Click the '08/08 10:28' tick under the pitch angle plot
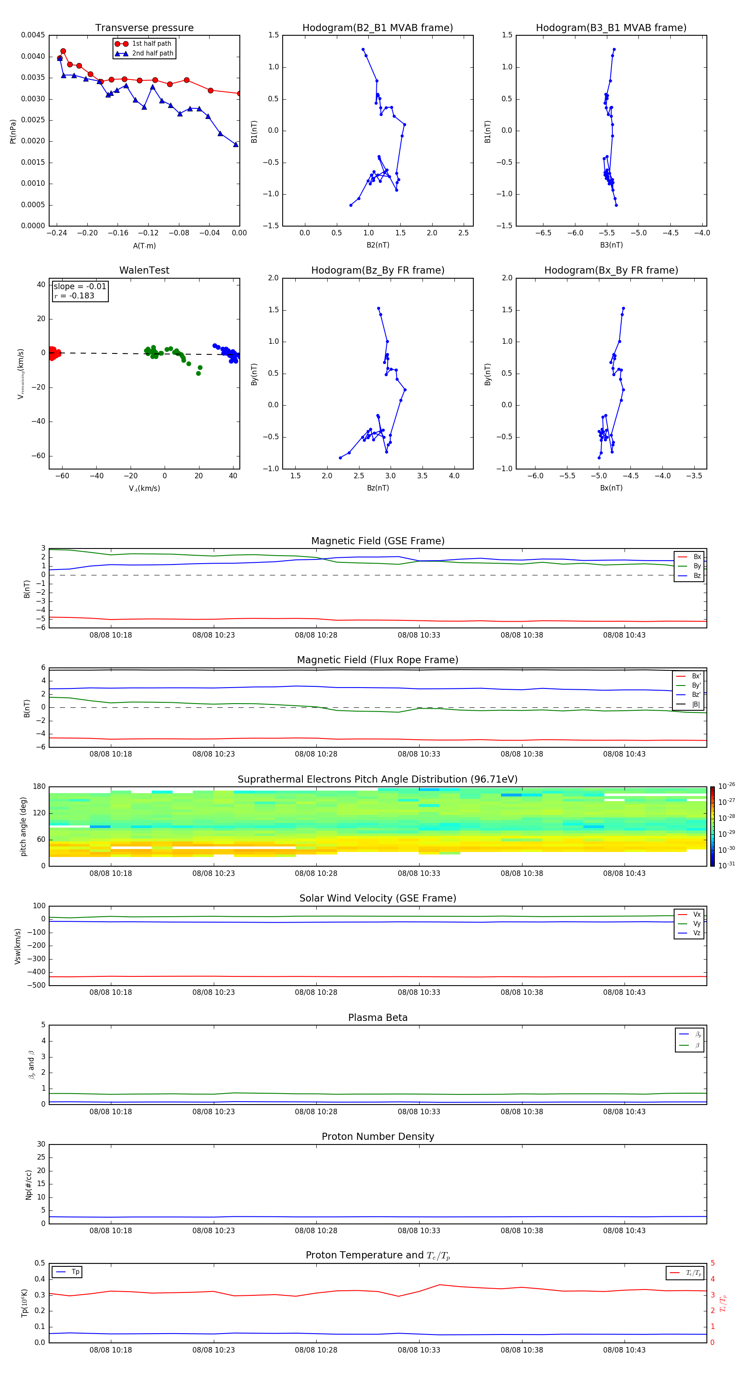The image size is (756, 1387). (316, 873)
